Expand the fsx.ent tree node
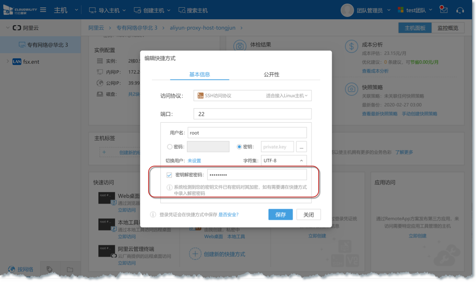Screen dimensions: 476x282 (x=8, y=61)
